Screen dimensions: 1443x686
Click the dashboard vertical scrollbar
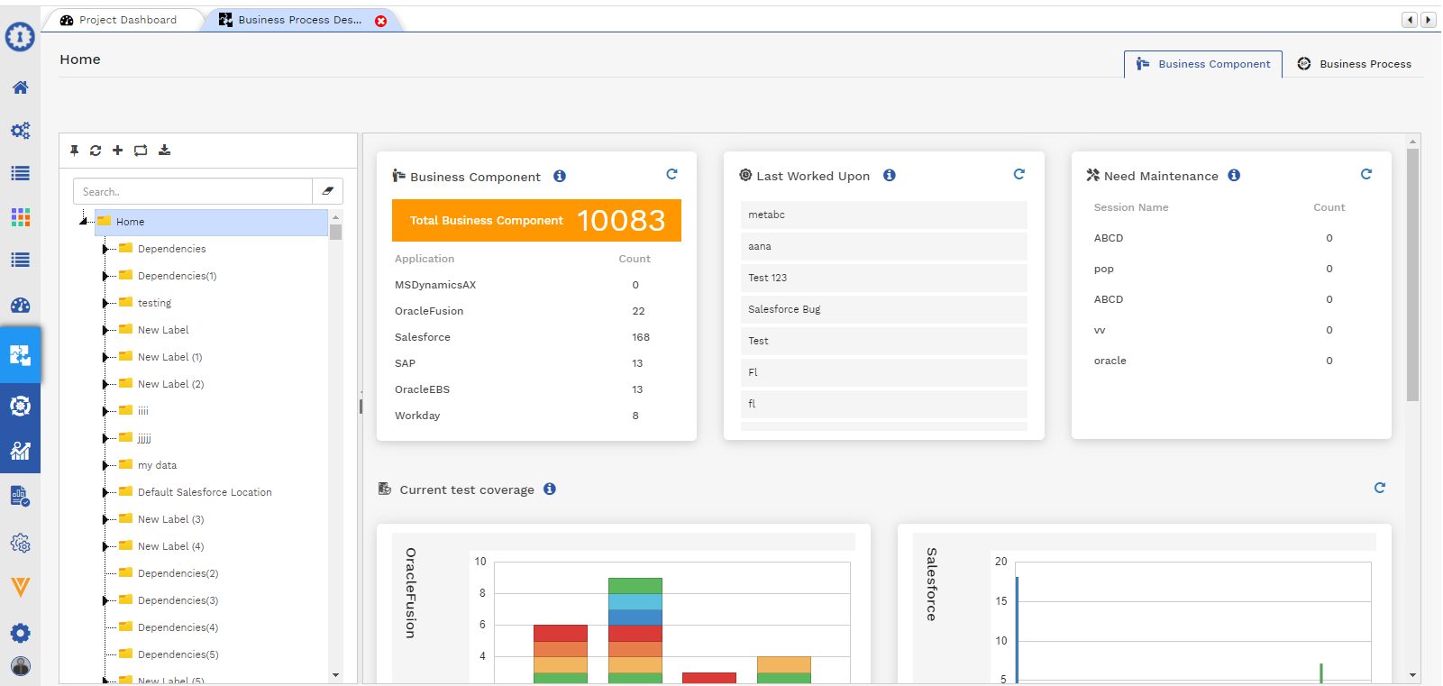click(x=1412, y=274)
